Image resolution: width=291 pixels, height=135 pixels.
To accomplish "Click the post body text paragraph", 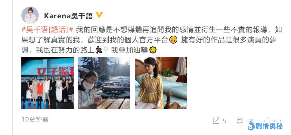I will [x=152, y=40].
